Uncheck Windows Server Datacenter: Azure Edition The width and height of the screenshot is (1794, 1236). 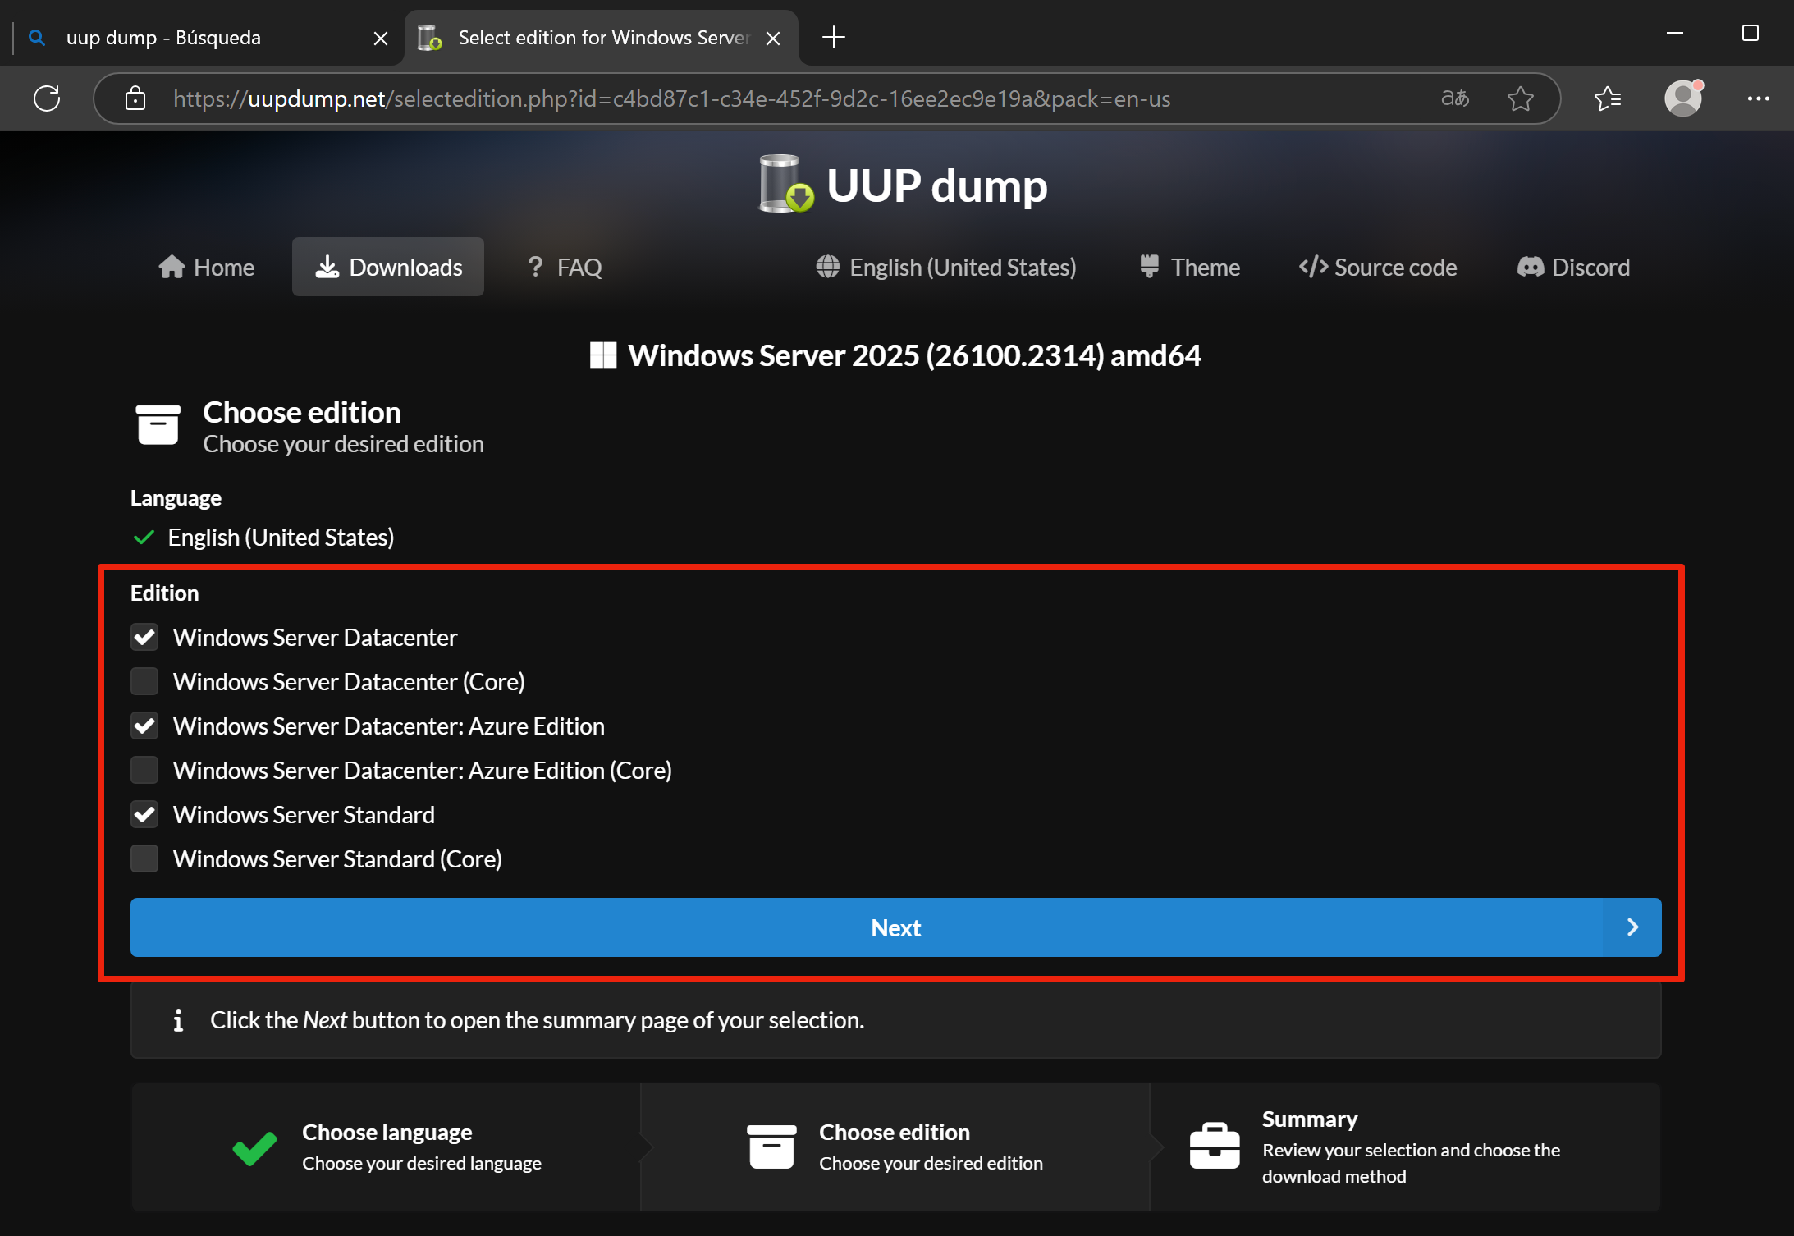pos(144,726)
